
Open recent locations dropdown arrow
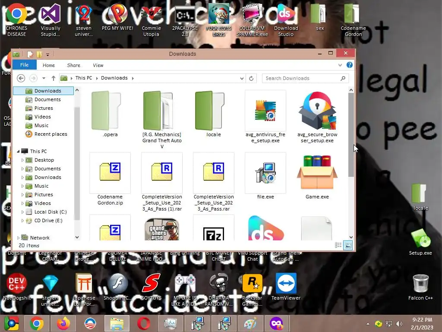pyautogui.click(x=44, y=78)
